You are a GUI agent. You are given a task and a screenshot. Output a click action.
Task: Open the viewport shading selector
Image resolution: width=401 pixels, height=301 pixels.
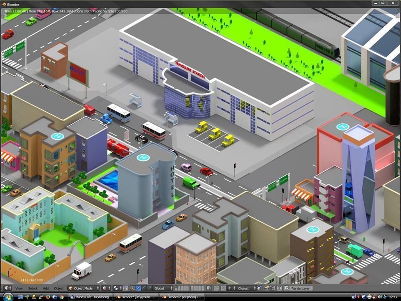tap(106, 288)
